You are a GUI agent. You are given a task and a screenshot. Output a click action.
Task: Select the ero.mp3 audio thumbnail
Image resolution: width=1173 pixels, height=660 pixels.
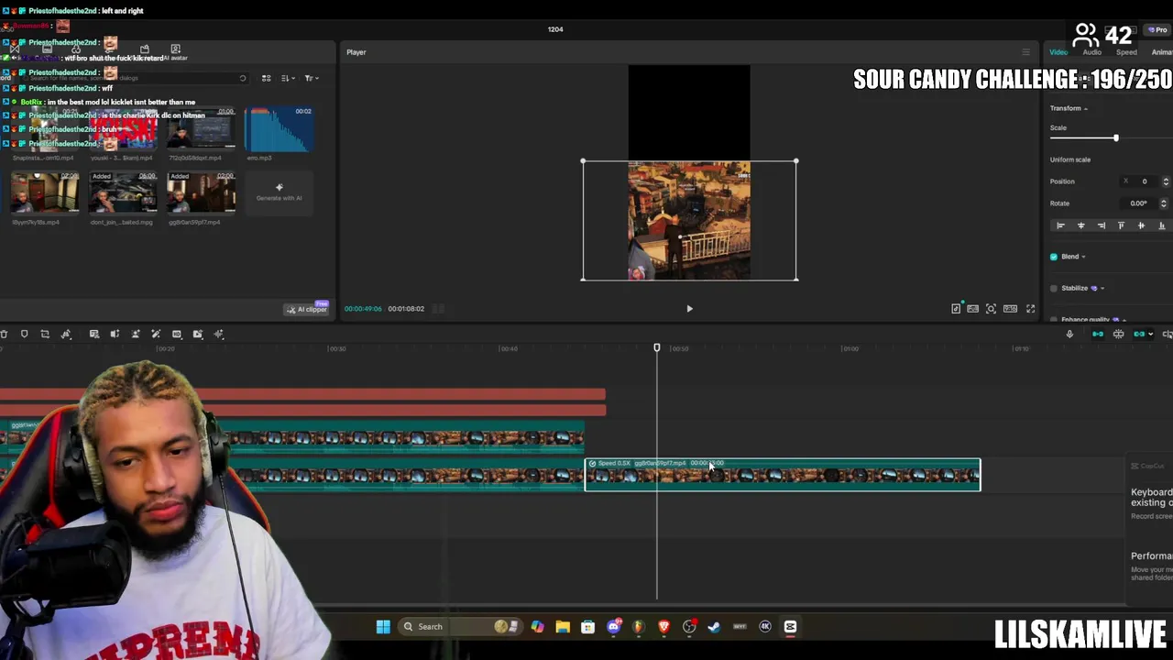(279, 129)
